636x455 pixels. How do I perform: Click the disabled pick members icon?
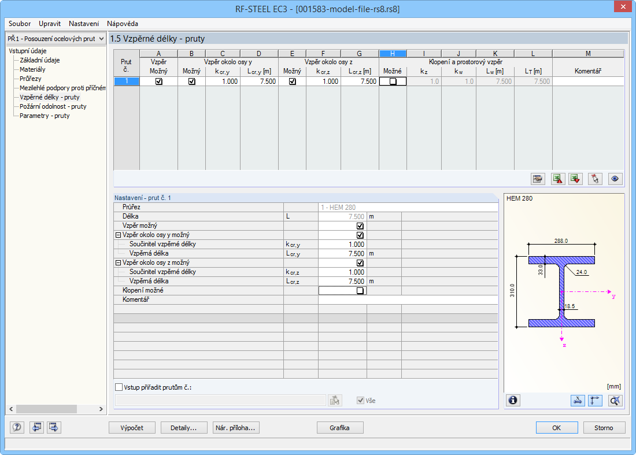coord(335,400)
